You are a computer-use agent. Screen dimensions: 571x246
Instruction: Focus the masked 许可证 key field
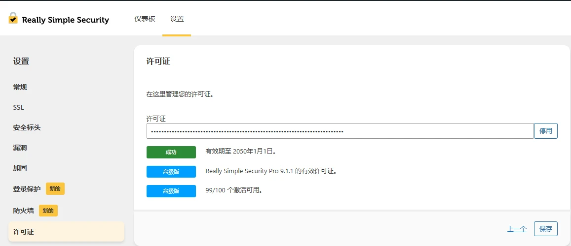[x=340, y=131]
